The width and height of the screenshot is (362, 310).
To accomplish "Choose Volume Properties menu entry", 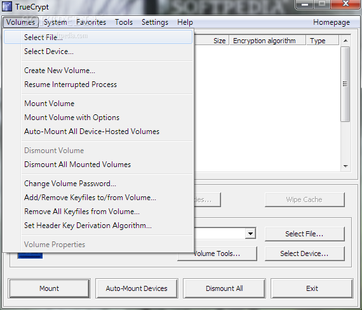I will pos(98,245).
